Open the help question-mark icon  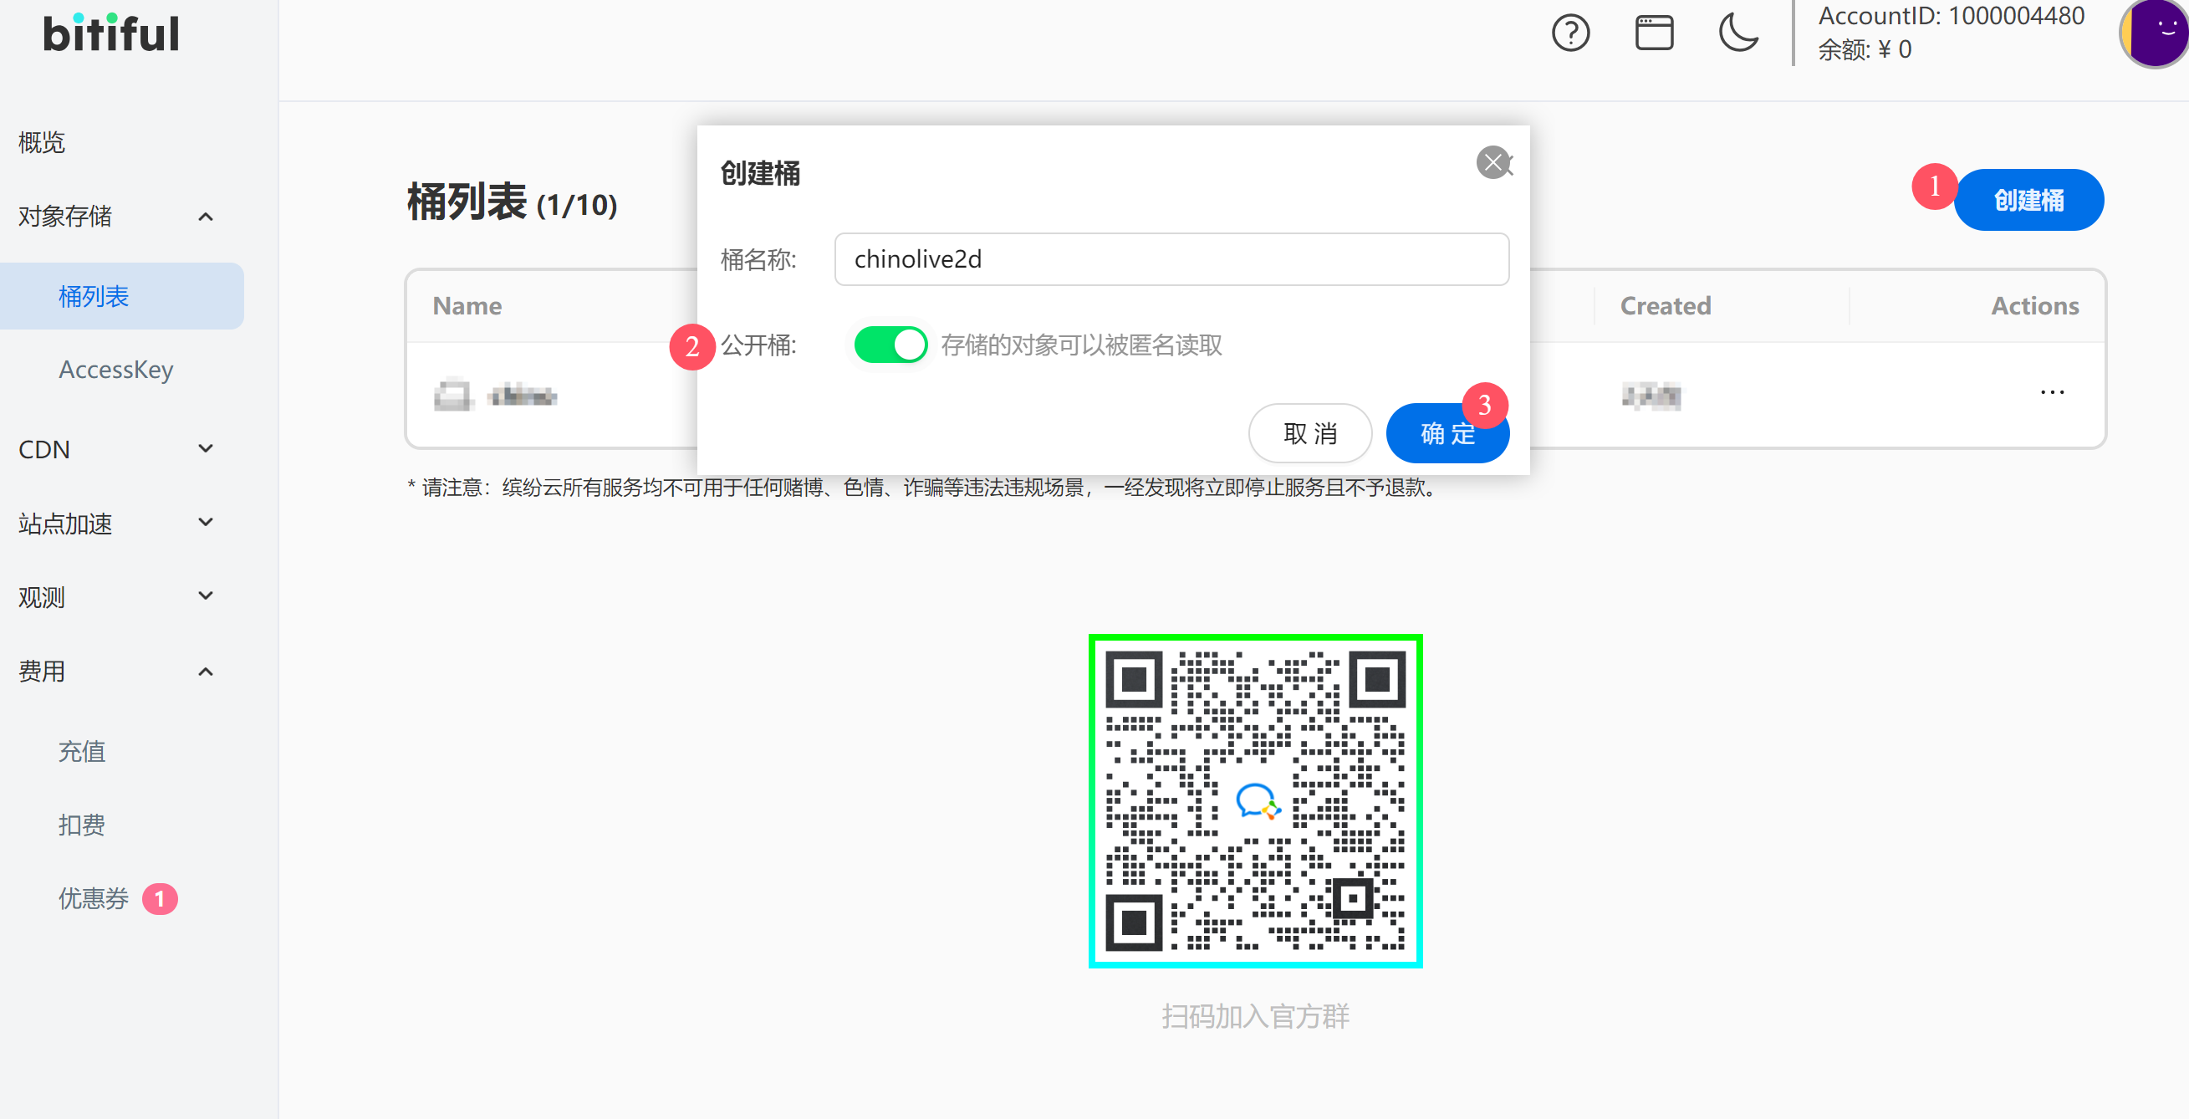coord(1570,34)
